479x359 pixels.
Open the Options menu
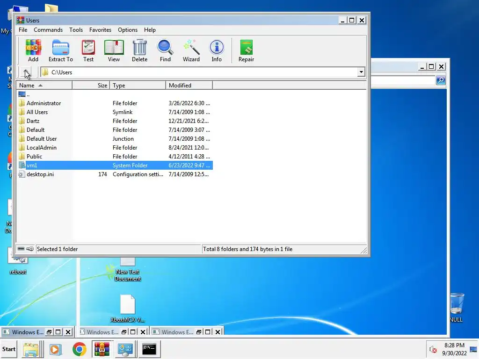coord(128,30)
